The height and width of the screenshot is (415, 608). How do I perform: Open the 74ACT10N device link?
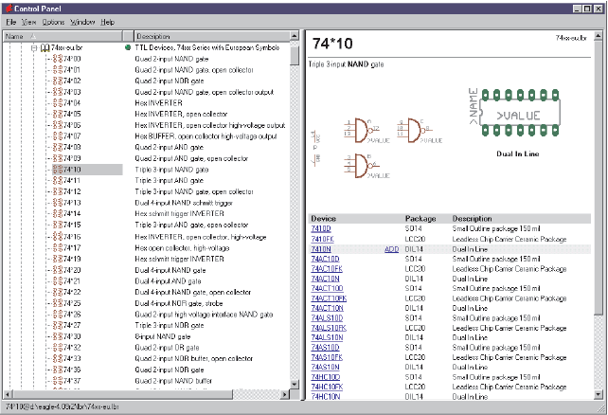pyautogui.click(x=327, y=308)
